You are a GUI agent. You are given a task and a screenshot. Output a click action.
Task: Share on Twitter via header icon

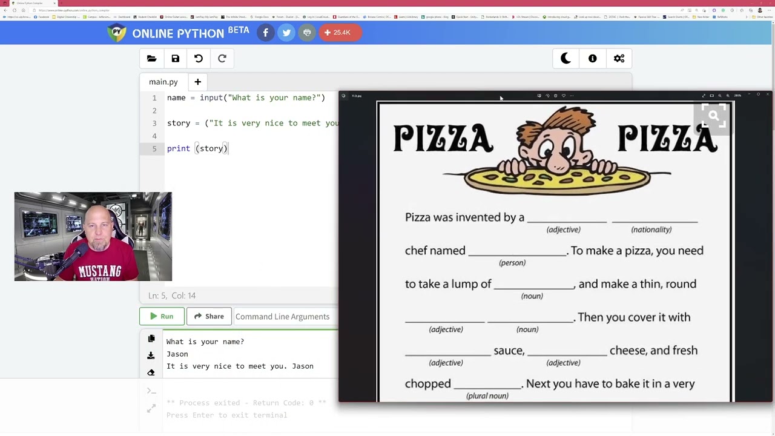click(x=286, y=33)
